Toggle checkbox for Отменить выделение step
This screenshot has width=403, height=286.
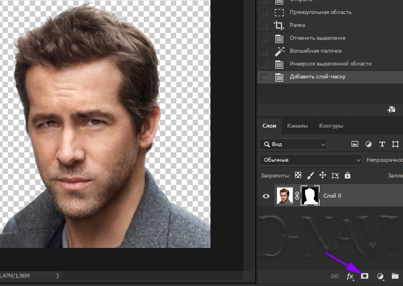click(264, 38)
